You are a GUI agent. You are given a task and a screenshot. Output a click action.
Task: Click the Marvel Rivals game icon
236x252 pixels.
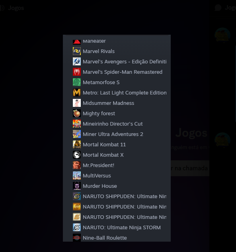77,51
